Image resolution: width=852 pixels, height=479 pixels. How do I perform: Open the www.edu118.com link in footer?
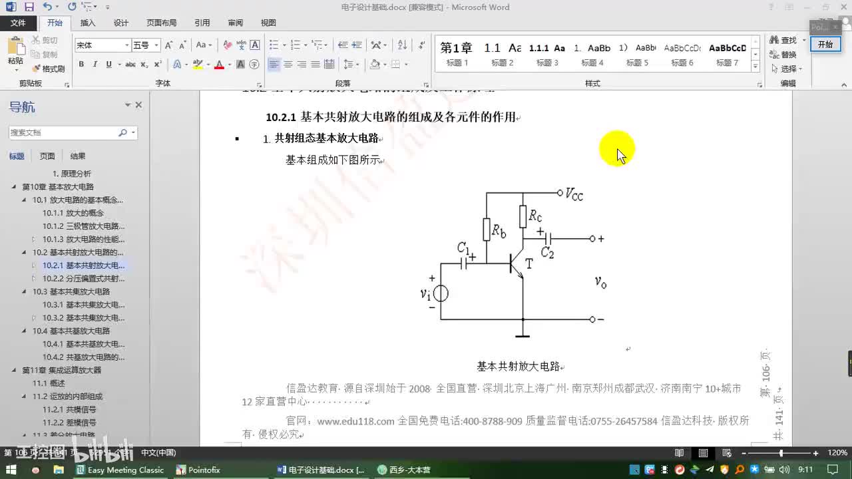355,421
